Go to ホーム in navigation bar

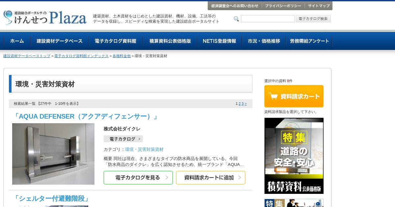[17, 41]
